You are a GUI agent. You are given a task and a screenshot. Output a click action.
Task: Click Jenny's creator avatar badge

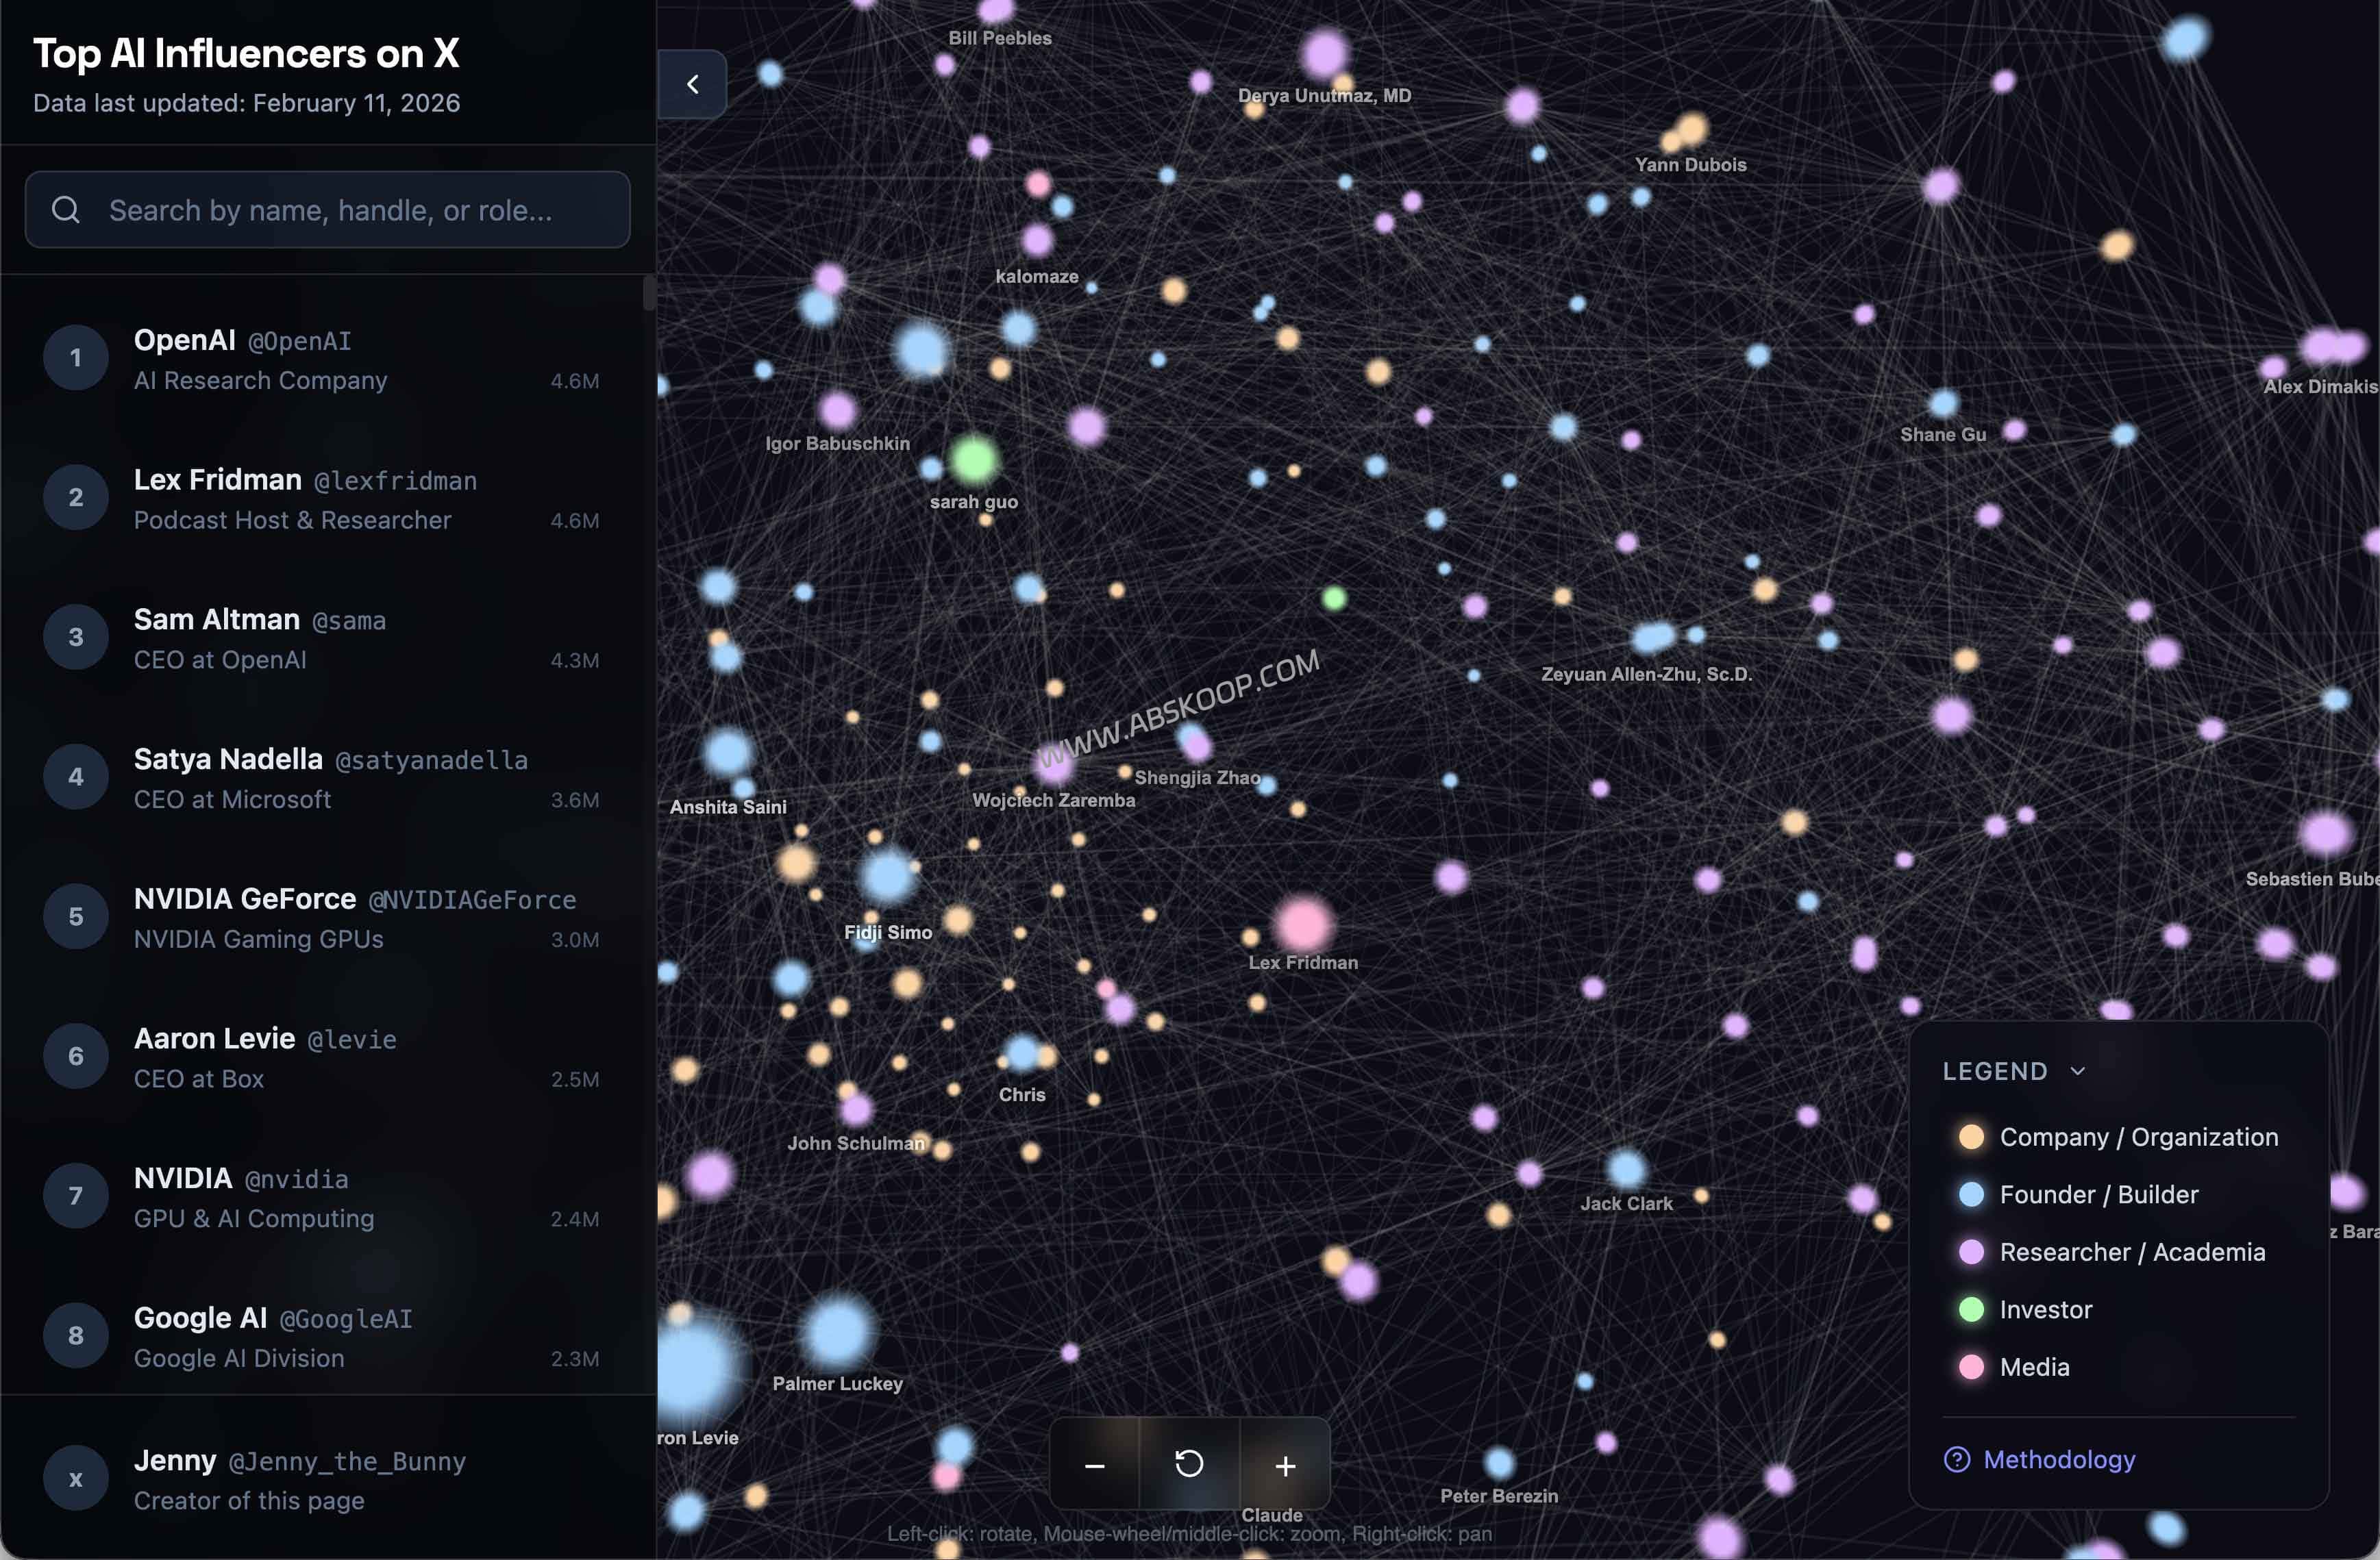coord(75,1478)
